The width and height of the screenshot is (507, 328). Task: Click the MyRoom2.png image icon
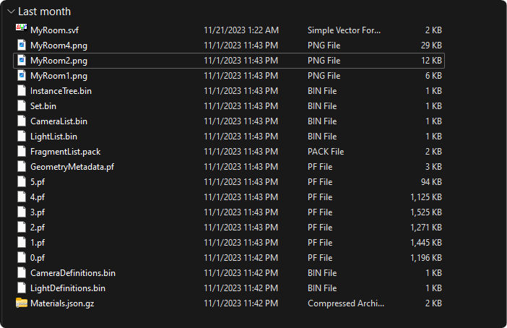tap(21, 61)
